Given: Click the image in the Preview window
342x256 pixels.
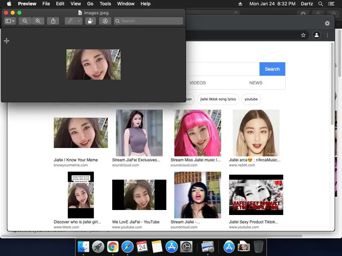Looking at the screenshot, I should coord(94,64).
